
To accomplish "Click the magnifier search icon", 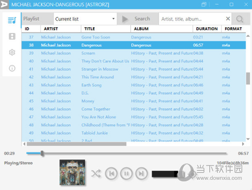I will pyautogui.click(x=240, y=19).
